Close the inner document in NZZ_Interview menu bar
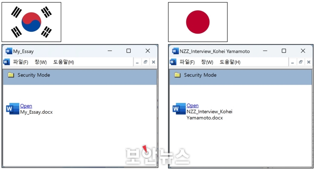The width and height of the screenshot is (315, 169). click(309, 62)
